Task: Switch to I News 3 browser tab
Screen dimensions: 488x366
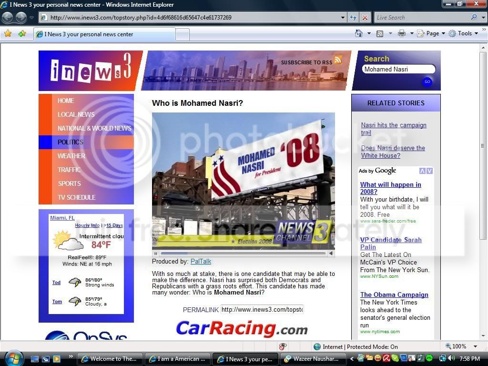Action: point(104,34)
